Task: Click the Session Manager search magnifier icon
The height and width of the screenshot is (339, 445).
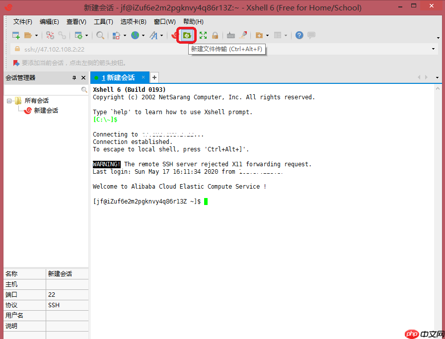Action: tap(84, 90)
